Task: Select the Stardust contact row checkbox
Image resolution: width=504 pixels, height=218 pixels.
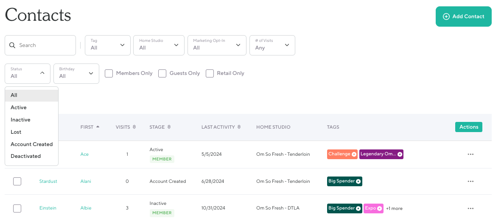Action: point(17,182)
